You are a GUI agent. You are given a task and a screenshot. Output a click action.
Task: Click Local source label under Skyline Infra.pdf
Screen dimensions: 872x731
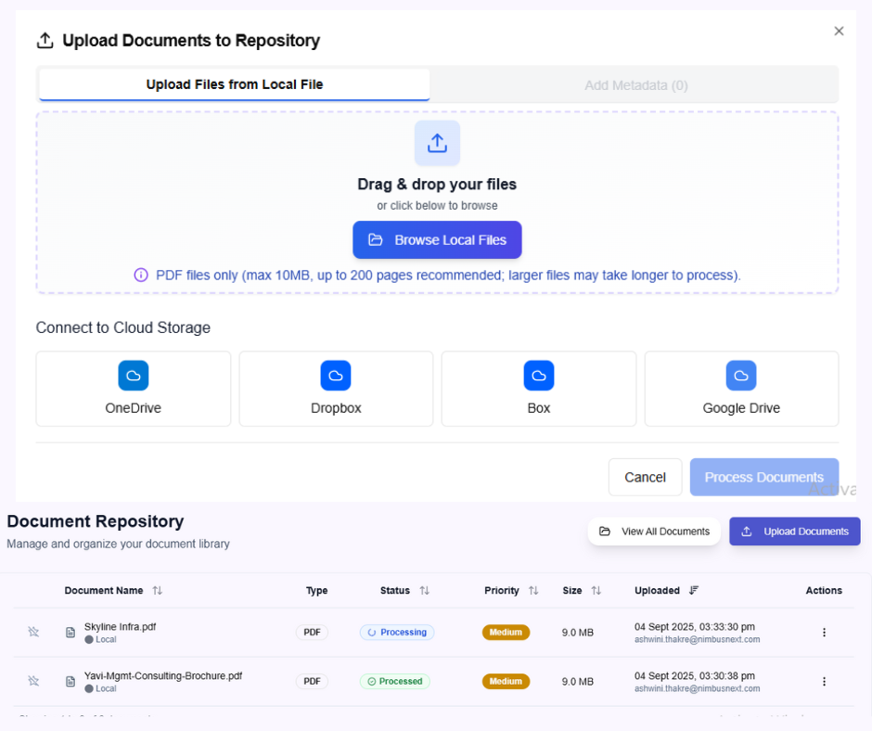(101, 639)
